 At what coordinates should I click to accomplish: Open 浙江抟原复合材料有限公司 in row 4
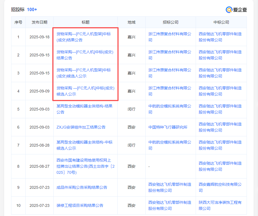170,91
